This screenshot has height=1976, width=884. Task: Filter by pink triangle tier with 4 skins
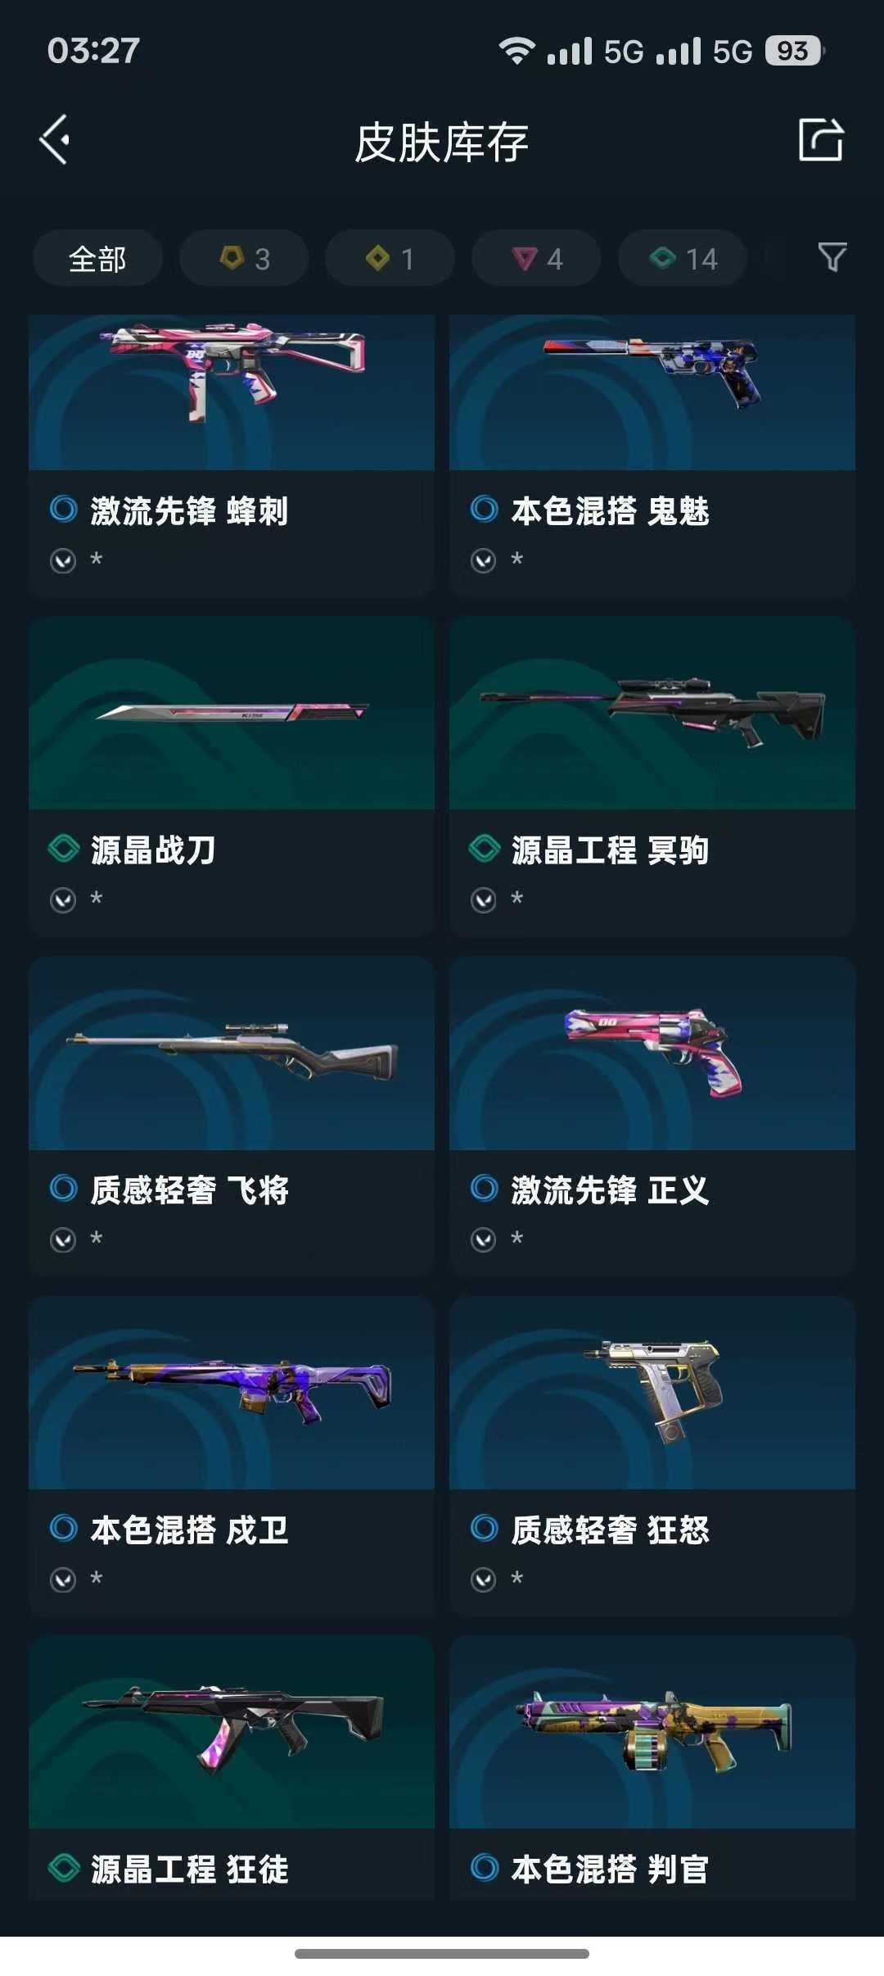pyautogui.click(x=536, y=258)
